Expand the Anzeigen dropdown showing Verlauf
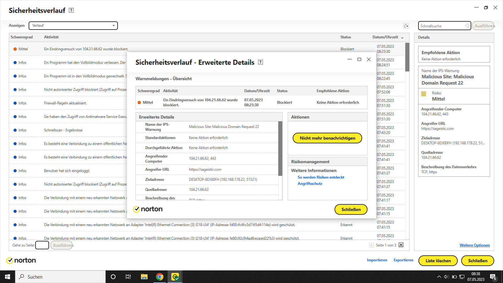The height and width of the screenshot is (283, 503). coord(73,25)
